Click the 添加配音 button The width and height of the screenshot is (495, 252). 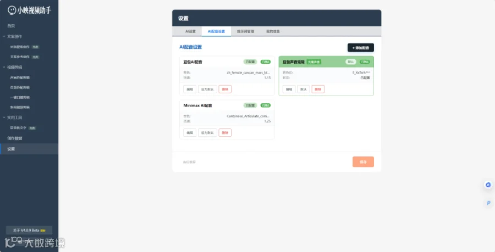360,48
